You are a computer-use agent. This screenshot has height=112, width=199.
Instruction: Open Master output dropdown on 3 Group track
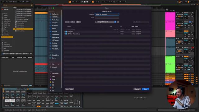pyautogui.click(x=179, y=31)
